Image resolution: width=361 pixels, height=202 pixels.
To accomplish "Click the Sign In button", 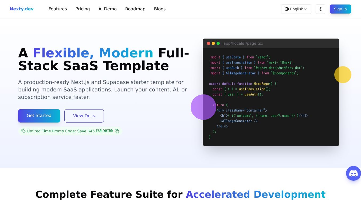I will (340, 9).
